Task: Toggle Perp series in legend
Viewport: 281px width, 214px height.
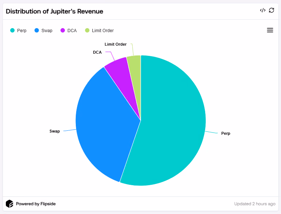Action: (x=18, y=31)
